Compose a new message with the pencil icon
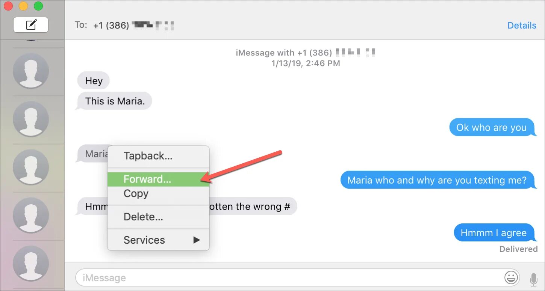Image resolution: width=545 pixels, height=291 pixels. 31,25
